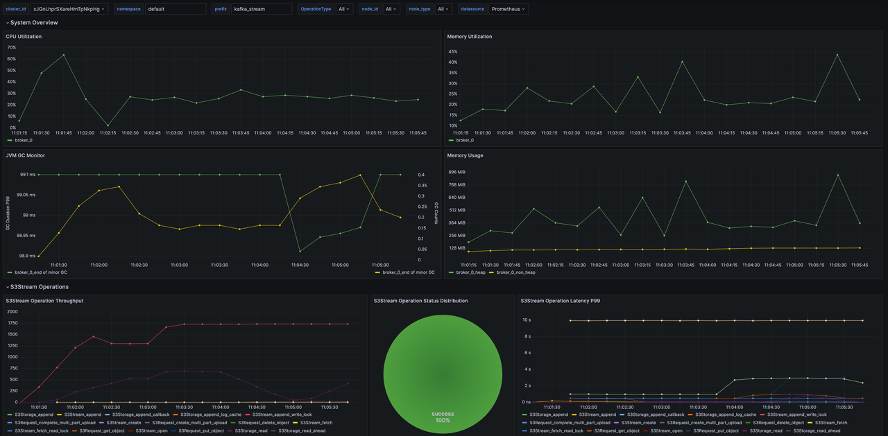Open the cluster_id dropdown
This screenshot has height=436, width=888.
click(69, 9)
